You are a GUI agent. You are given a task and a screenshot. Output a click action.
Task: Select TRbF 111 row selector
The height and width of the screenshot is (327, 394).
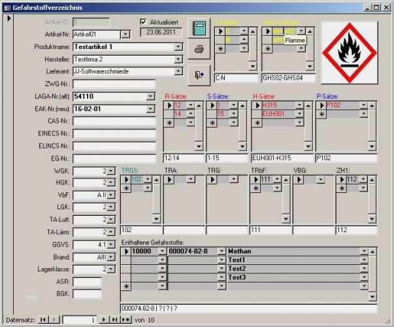coord(255,179)
